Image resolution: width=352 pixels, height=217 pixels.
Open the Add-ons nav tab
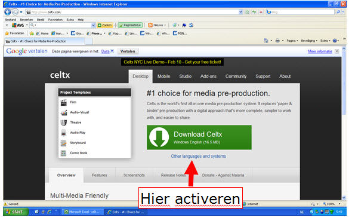208,77
